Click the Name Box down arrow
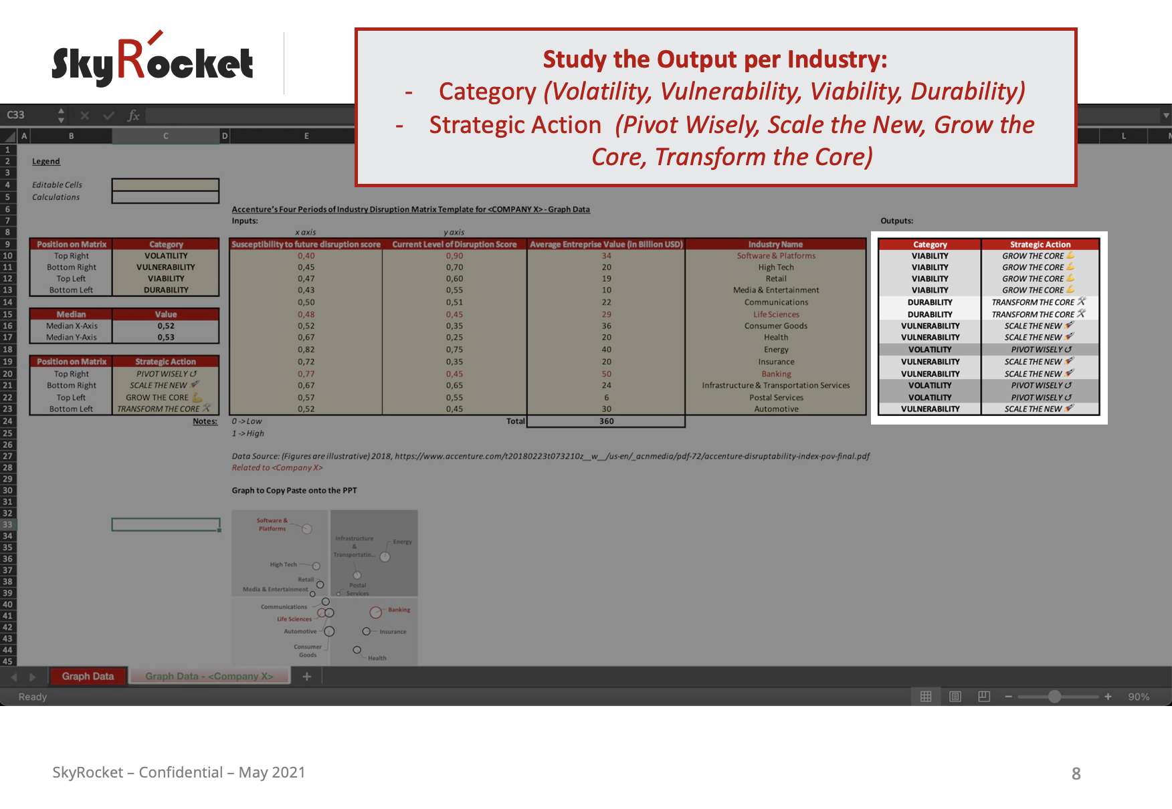This screenshot has height=809, width=1172. point(60,121)
